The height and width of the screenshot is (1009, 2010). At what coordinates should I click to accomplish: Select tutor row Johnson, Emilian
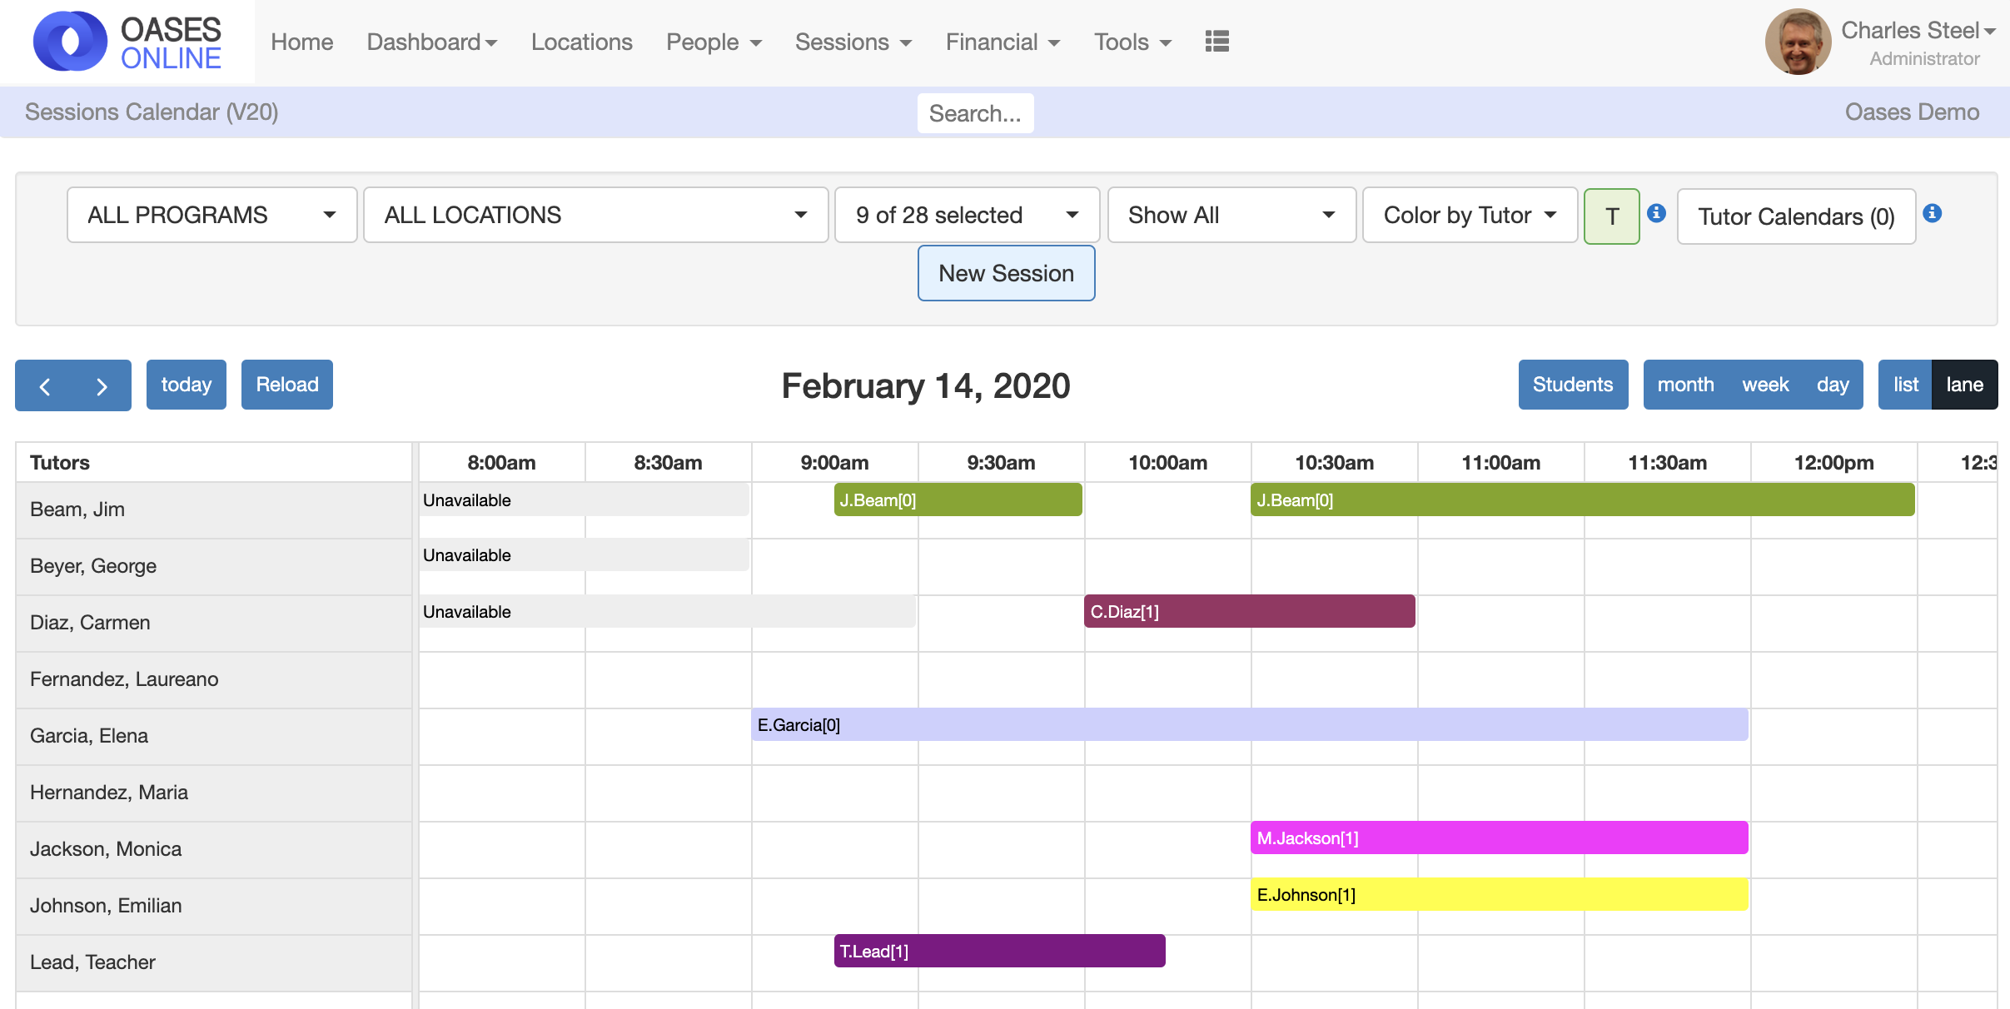pyautogui.click(x=214, y=906)
